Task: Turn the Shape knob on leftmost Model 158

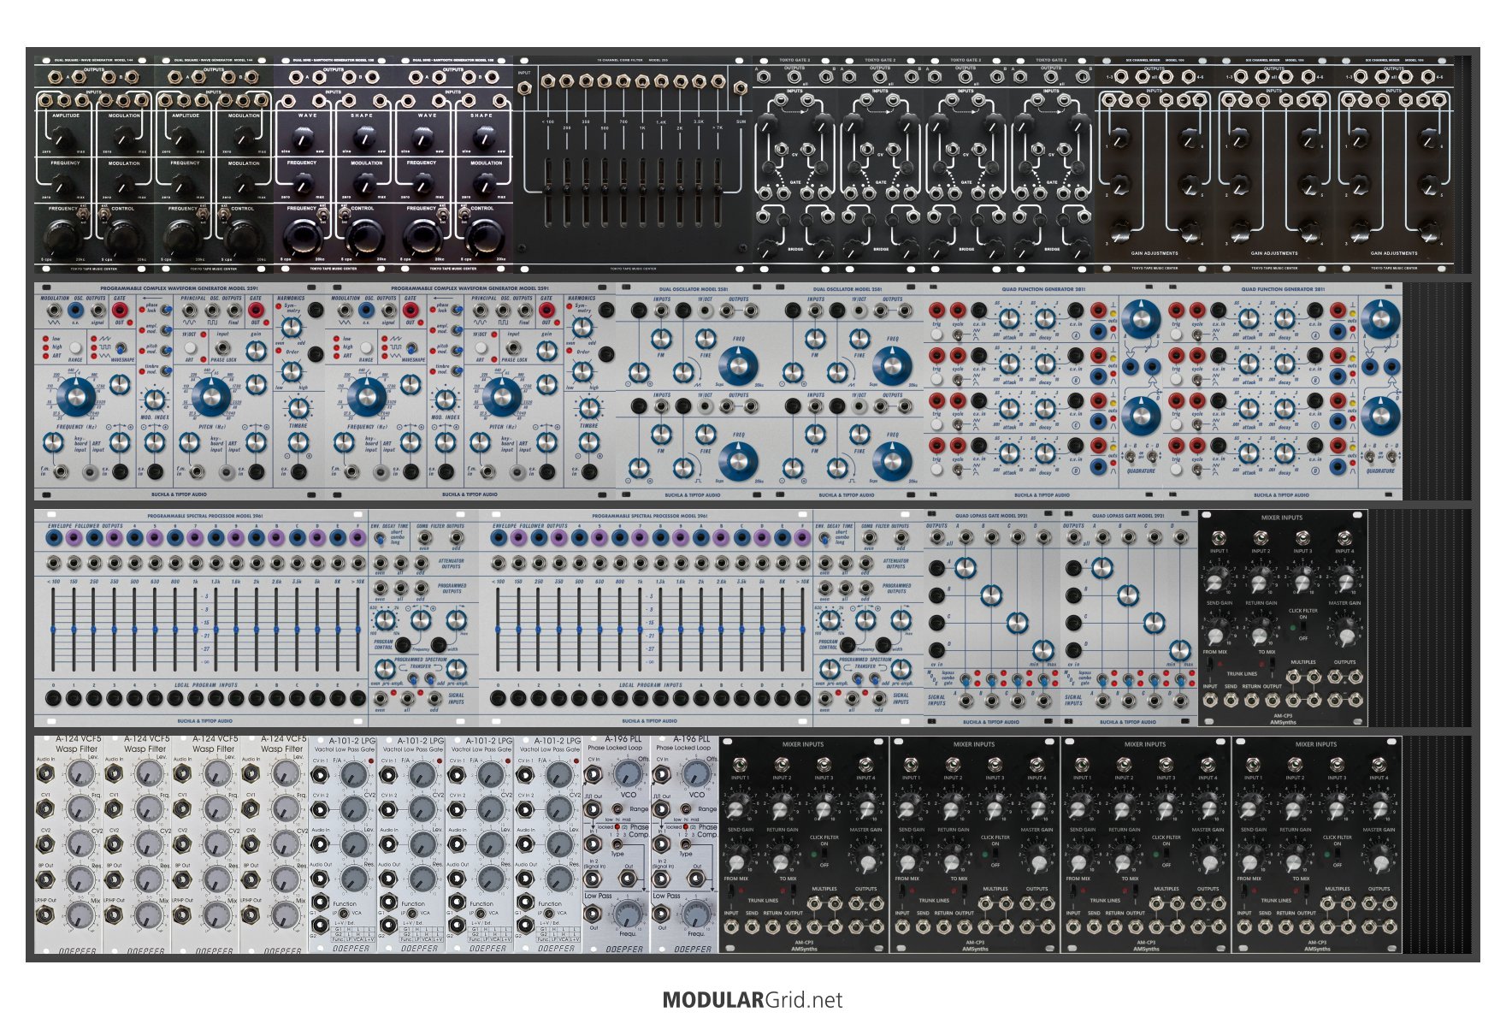Action: [363, 137]
